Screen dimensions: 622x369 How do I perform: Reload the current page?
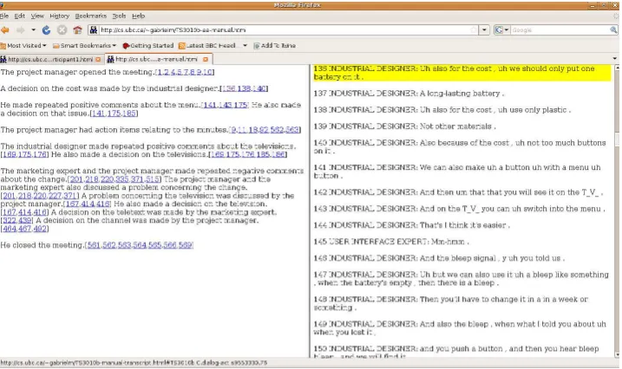(x=47, y=30)
